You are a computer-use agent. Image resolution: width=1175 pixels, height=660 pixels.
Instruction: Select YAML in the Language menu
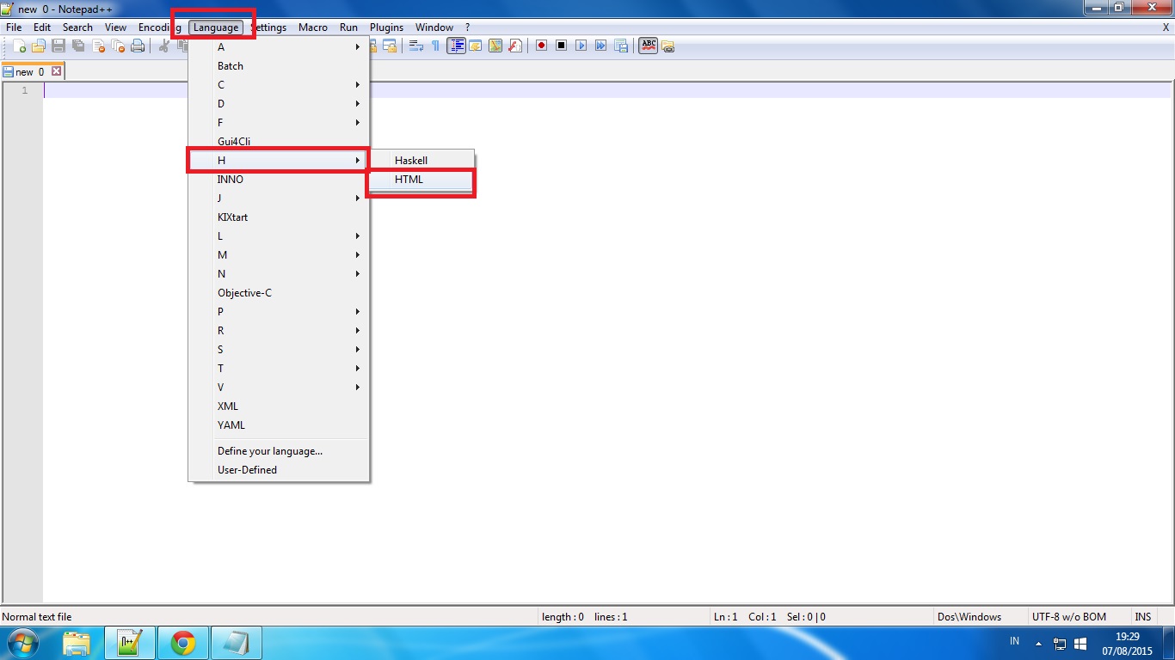pos(280,425)
